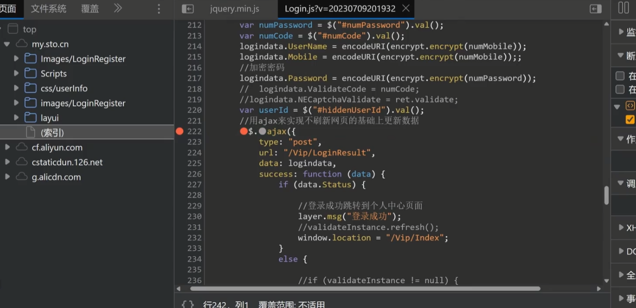Image resolution: width=636 pixels, height=308 pixels.
Task: Open the jquery.min.js editor tab
Action: click(235, 8)
